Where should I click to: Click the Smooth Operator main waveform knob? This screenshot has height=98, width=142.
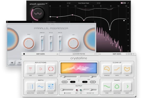point(38,14)
